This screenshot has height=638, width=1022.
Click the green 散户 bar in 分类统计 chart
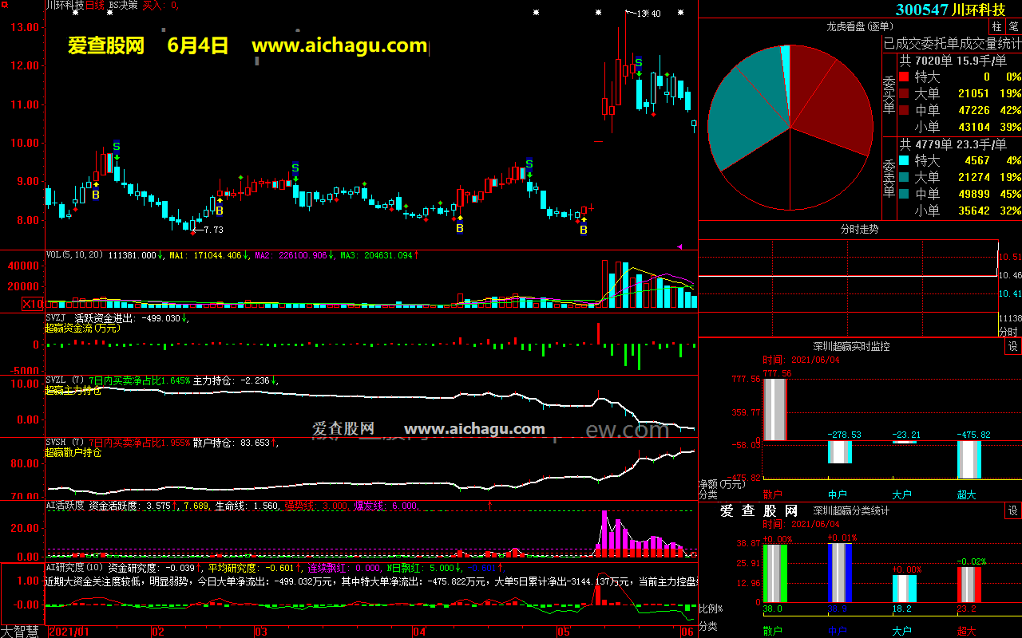[x=775, y=573]
